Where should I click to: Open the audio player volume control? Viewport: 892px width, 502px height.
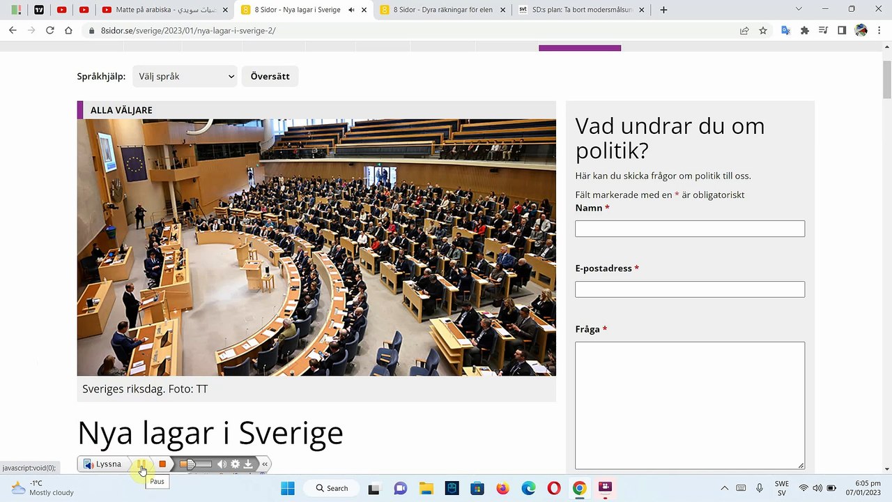pyautogui.click(x=222, y=464)
